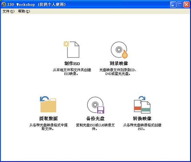Select the 备份光盘 heading
Image resolution: width=191 pixels, height=162 pixels.
point(95,119)
